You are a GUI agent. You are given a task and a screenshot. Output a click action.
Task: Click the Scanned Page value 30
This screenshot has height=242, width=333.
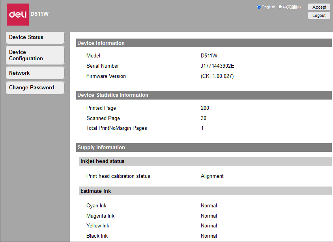(204, 118)
